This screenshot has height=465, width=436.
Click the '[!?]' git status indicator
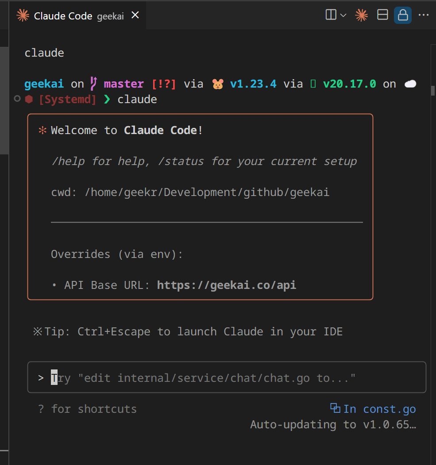(164, 84)
